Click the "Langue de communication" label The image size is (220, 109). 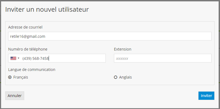click(32, 70)
